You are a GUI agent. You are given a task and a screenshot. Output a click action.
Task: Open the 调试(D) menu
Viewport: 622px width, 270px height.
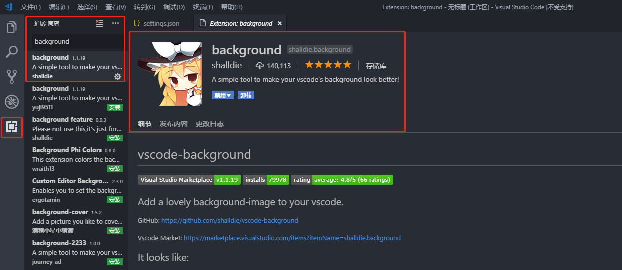174,7
